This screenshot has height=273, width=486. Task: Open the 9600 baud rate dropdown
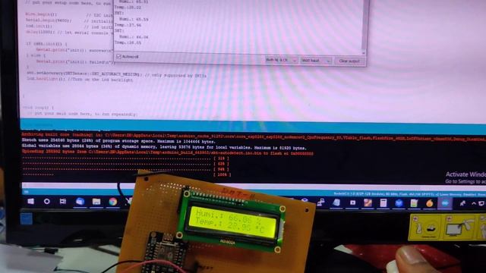pos(316,61)
